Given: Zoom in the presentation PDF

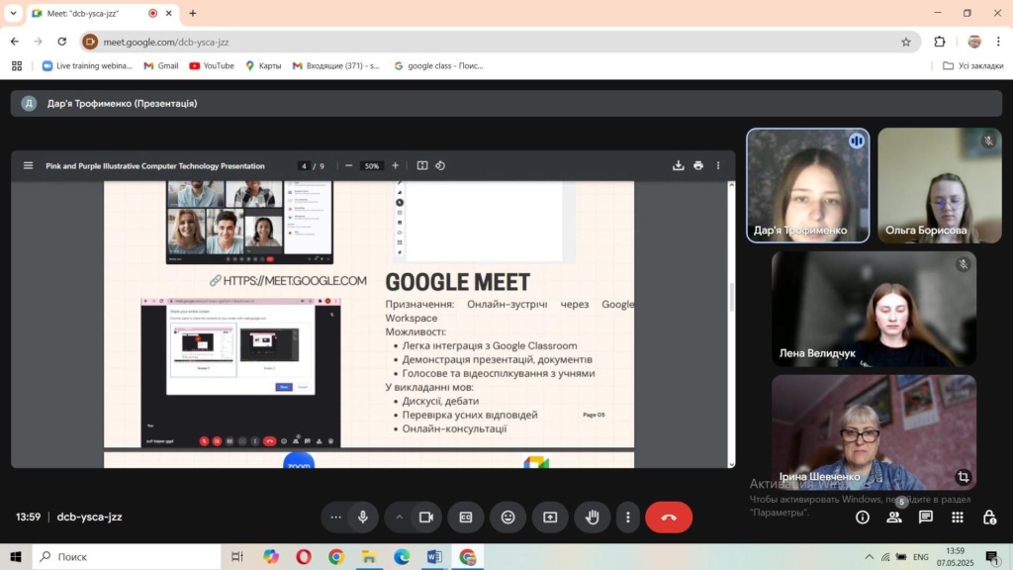Looking at the screenshot, I should (x=396, y=165).
